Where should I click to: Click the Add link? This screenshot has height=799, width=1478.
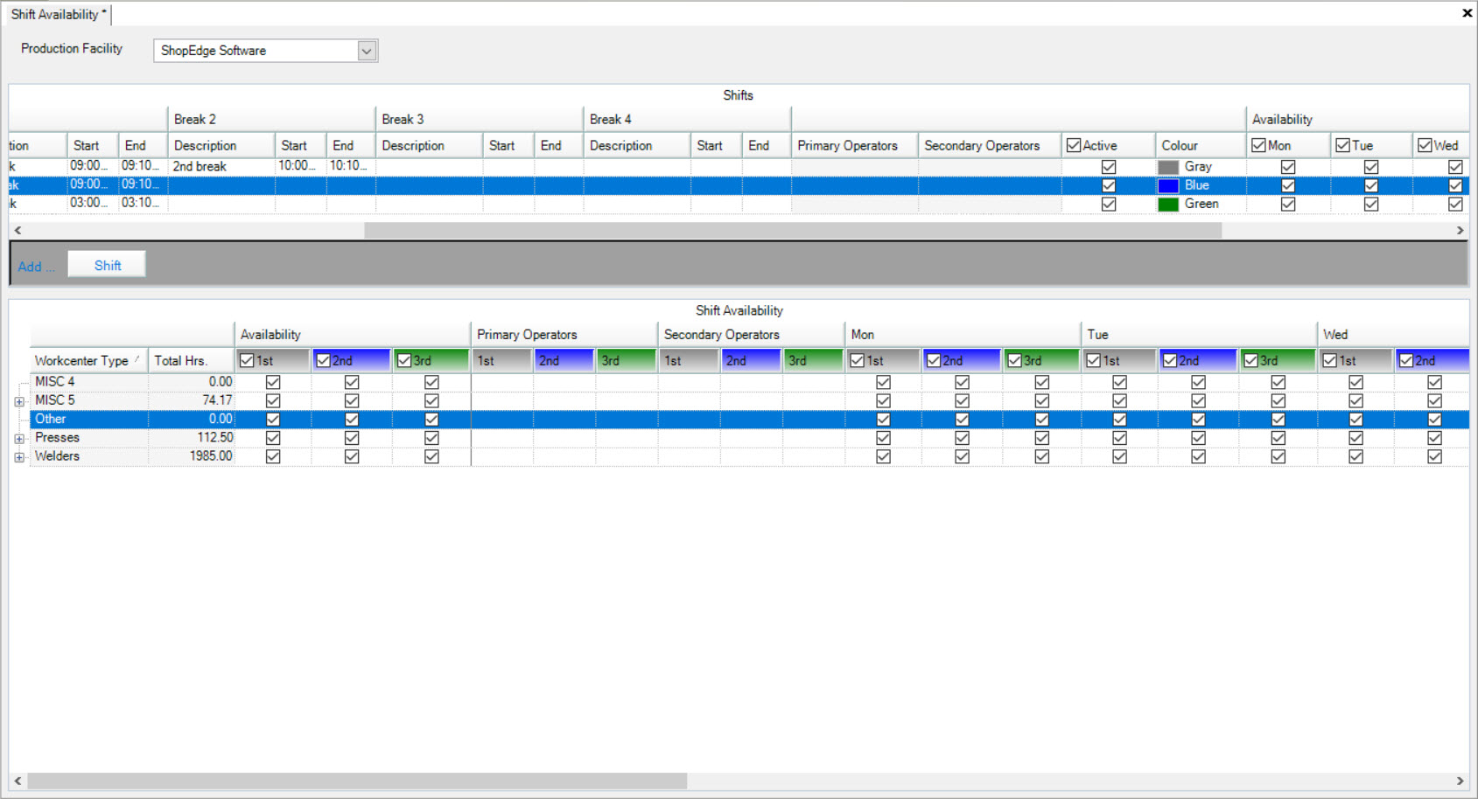click(35, 267)
